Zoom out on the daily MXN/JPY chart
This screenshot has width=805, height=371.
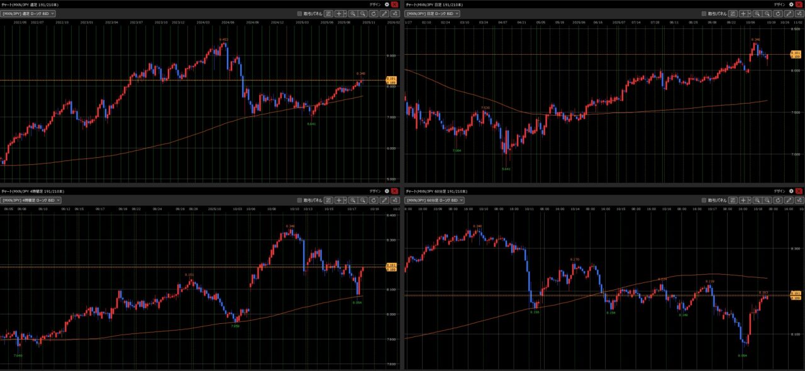pos(769,13)
